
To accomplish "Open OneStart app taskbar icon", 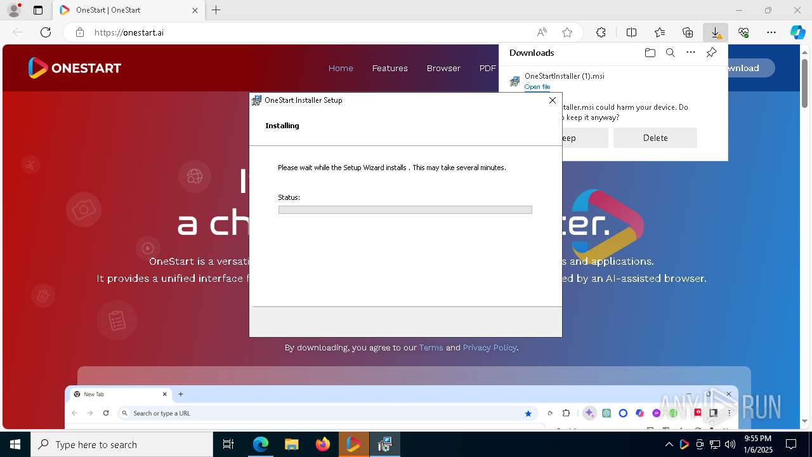I will pos(353,444).
